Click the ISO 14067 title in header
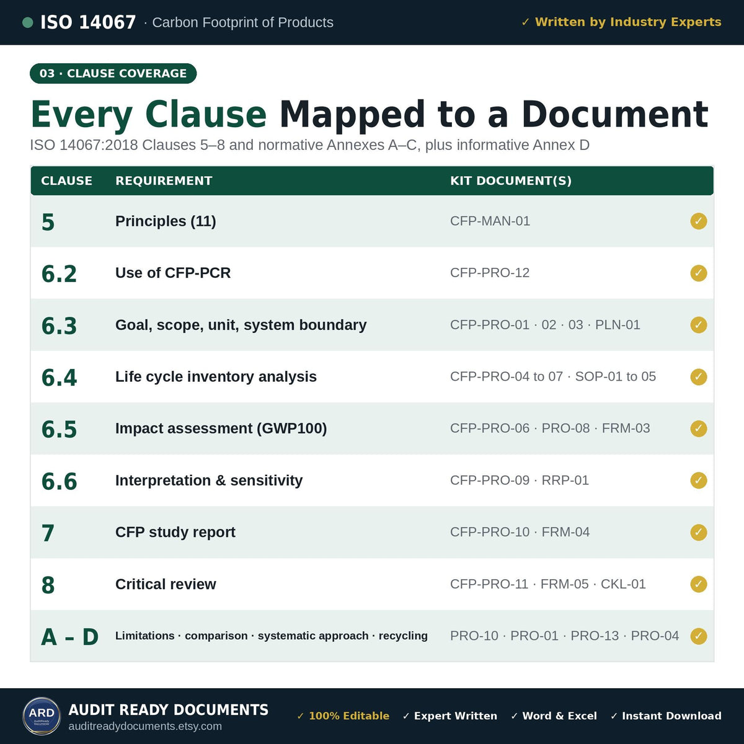Viewport: 744px width, 744px height. pyautogui.click(x=88, y=22)
